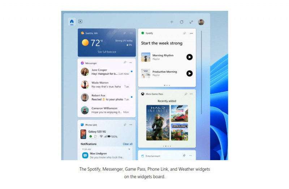
Task: Refresh the widgets board
Action: pos(182,22)
